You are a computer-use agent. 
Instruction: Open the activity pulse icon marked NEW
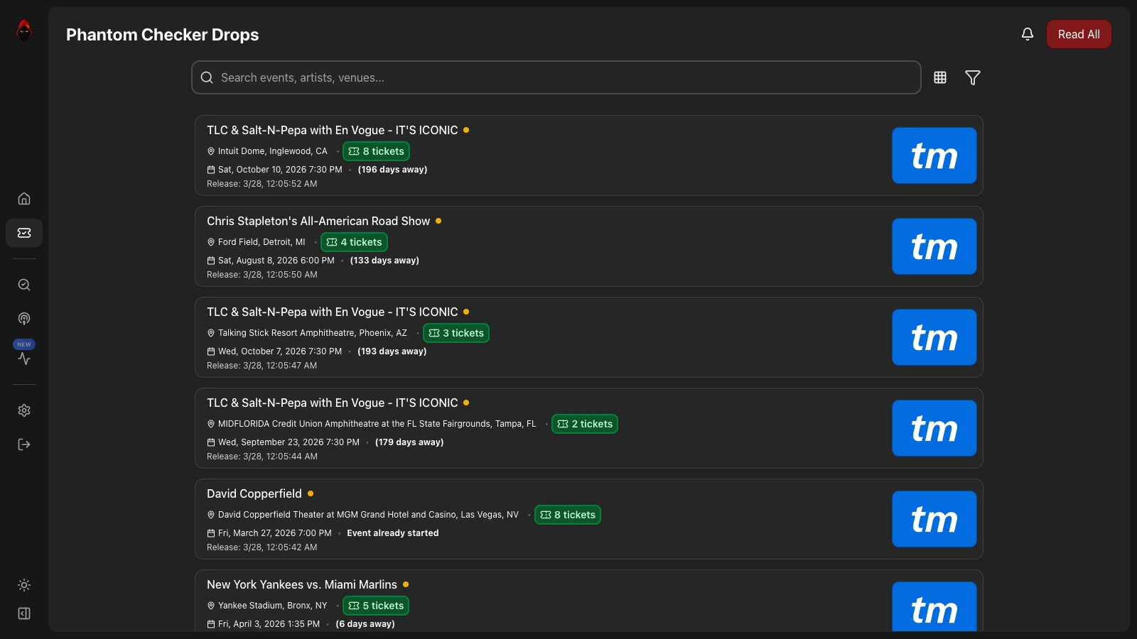(24, 359)
